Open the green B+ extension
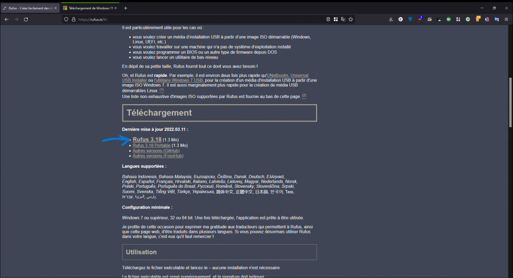The height and width of the screenshot is (278, 513). (x=448, y=19)
